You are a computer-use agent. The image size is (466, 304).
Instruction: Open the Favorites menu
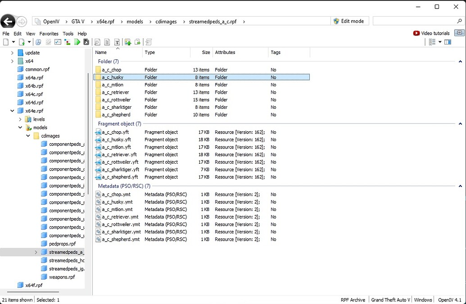point(49,33)
